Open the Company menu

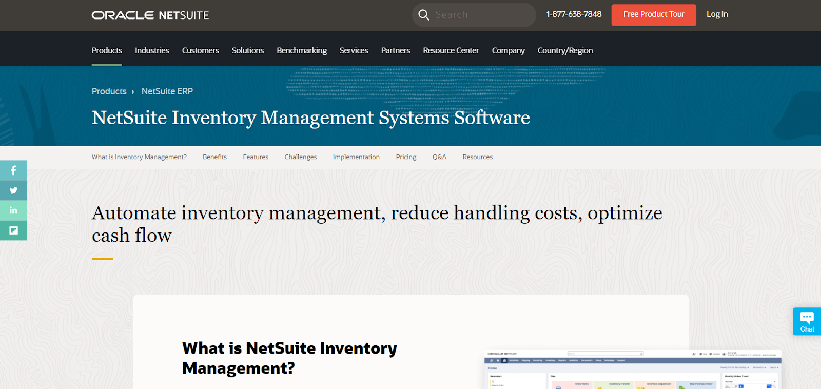click(x=508, y=50)
